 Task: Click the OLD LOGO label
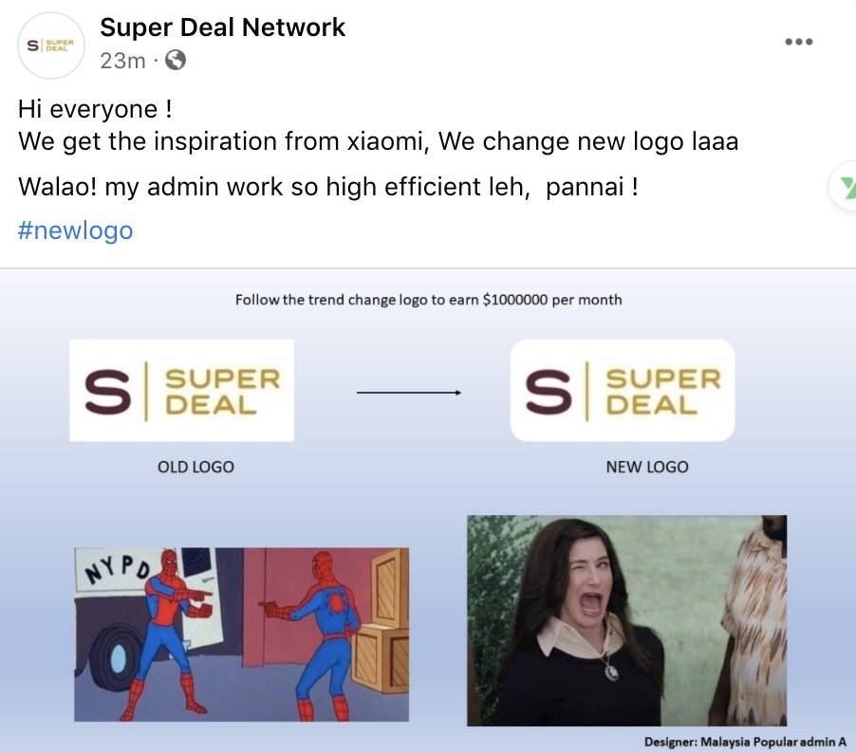pyautogui.click(x=195, y=467)
